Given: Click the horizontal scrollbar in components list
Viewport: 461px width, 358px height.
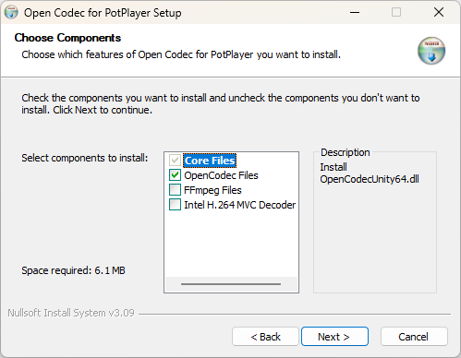Looking at the screenshot, I should pyautogui.click(x=231, y=284).
